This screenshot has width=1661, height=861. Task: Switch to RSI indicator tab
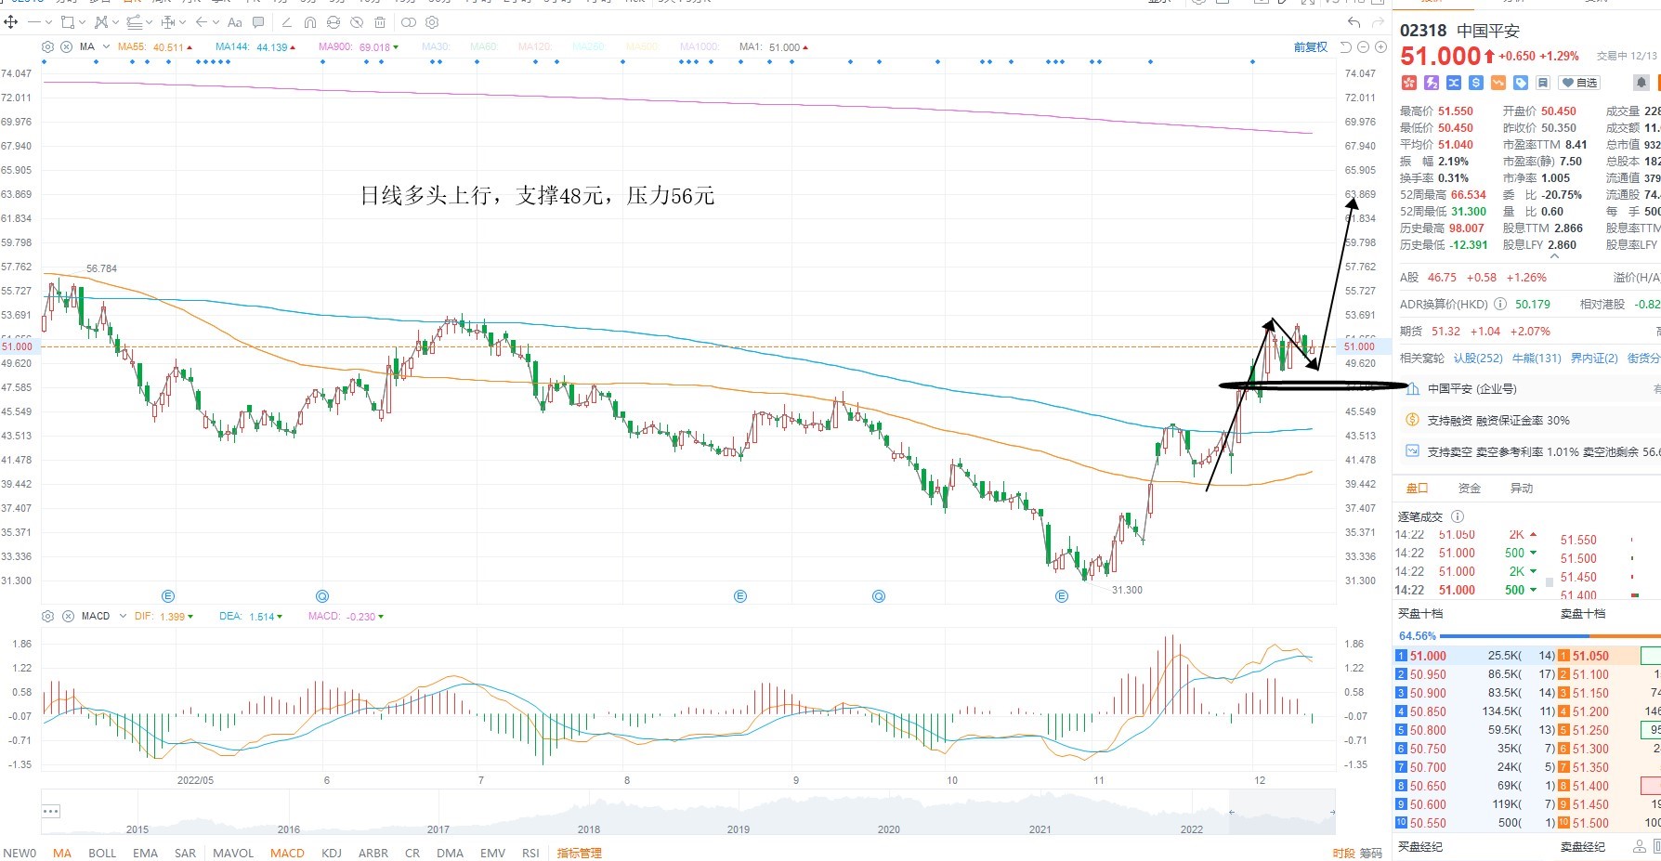click(530, 853)
